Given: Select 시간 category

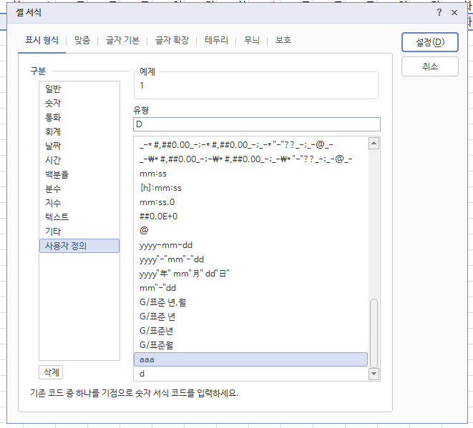Looking at the screenshot, I should pyautogui.click(x=79, y=160).
